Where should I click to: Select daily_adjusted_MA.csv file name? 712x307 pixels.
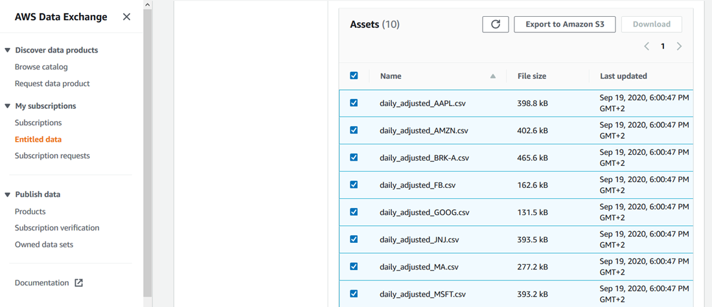[x=419, y=267]
